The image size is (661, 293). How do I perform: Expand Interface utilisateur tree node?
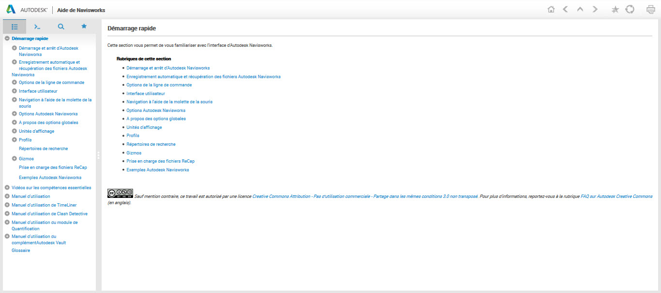(x=15, y=91)
